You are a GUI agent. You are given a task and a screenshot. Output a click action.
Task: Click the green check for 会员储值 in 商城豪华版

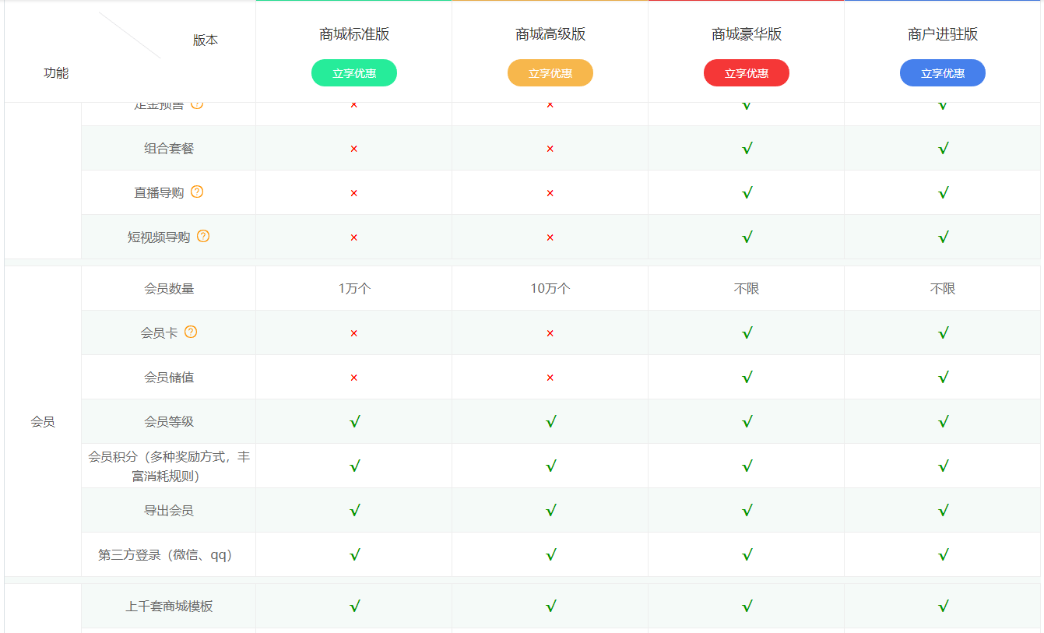pos(747,378)
